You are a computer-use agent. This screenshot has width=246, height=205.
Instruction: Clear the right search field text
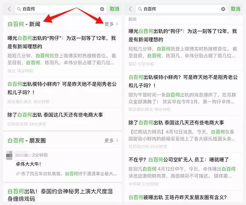[223, 9]
